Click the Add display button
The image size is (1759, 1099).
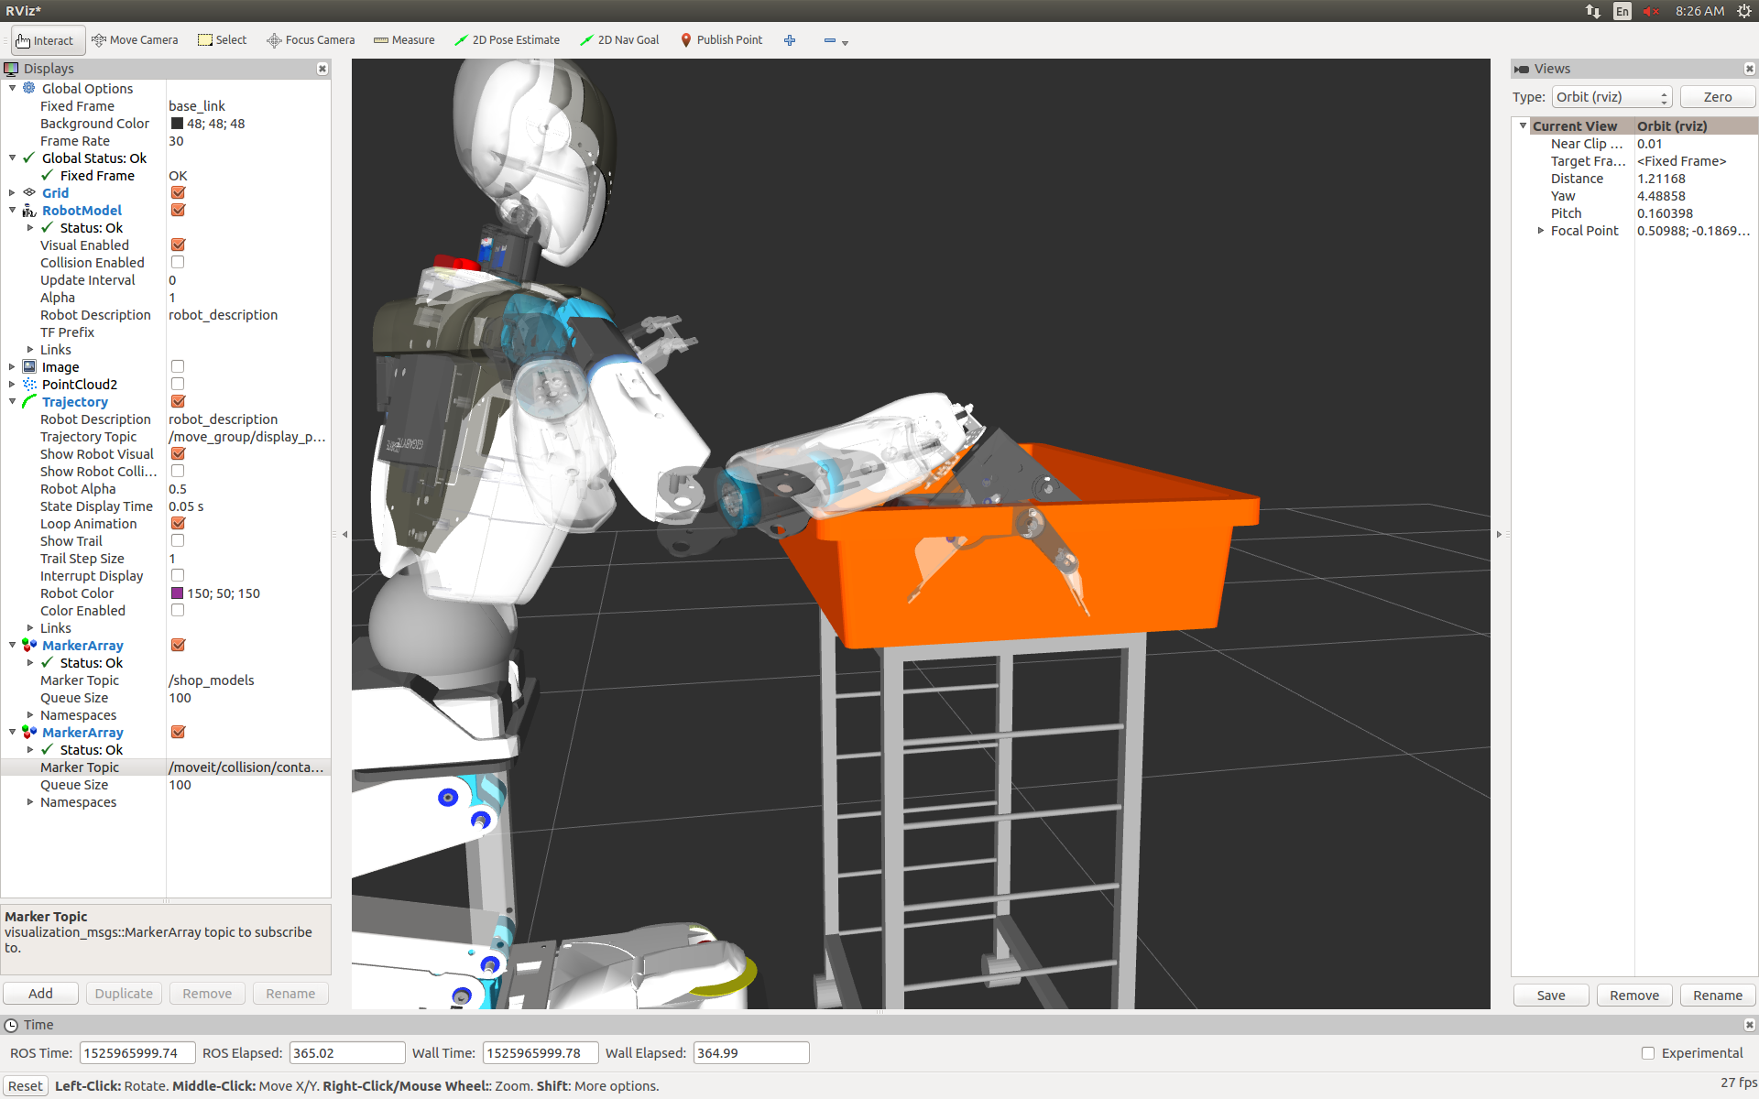pyautogui.click(x=39, y=993)
